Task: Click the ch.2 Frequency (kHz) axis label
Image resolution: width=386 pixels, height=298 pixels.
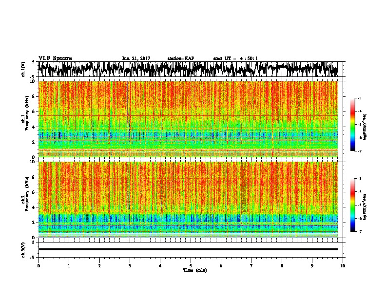Action: pos(25,194)
